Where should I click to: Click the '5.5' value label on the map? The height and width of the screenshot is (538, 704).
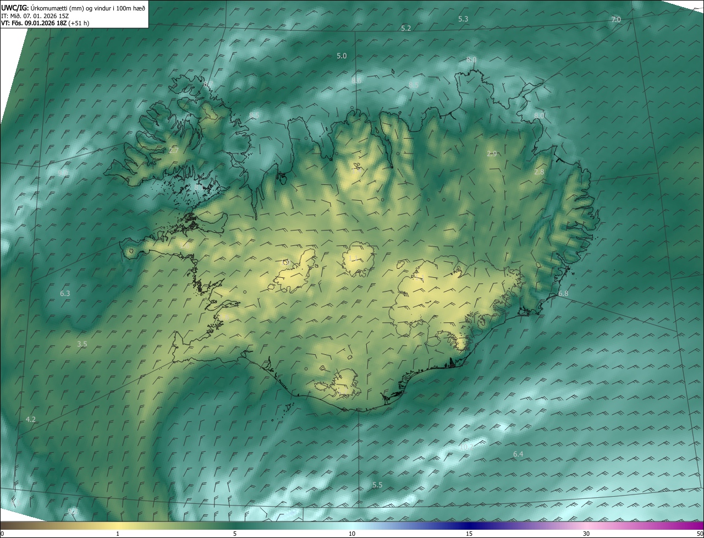377,485
